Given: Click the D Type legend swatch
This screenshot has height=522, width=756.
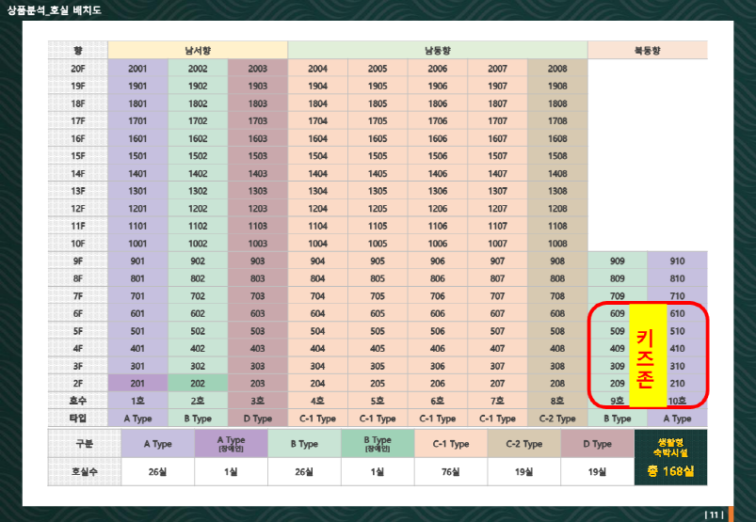Looking at the screenshot, I should [598, 444].
